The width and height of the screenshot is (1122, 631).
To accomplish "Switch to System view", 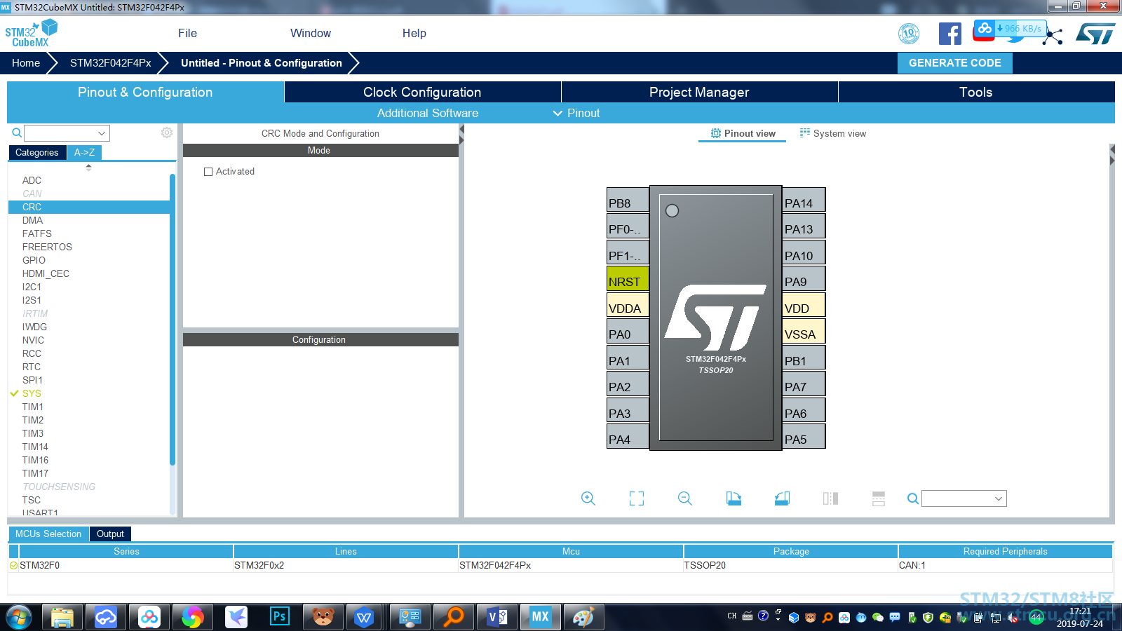I will pos(833,133).
